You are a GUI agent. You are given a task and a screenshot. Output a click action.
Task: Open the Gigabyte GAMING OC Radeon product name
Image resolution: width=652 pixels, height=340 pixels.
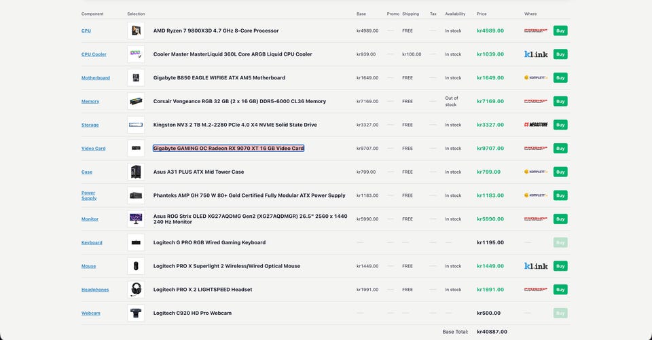tap(228, 149)
